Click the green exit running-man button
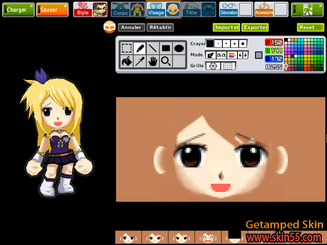Viewport: 327px width, 245px height. coord(308,9)
